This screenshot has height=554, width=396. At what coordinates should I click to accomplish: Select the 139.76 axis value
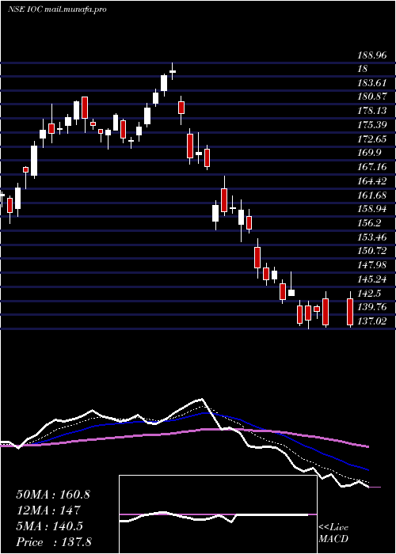click(x=371, y=307)
